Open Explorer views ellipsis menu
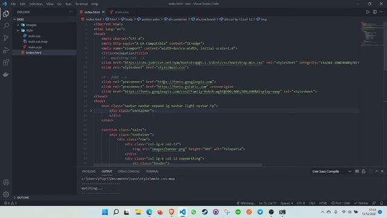The height and width of the screenshot is (218, 387). point(71,12)
